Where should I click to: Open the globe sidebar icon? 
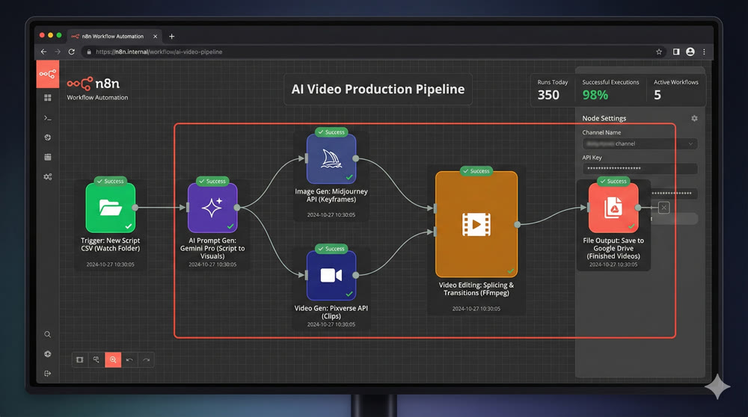(48, 138)
